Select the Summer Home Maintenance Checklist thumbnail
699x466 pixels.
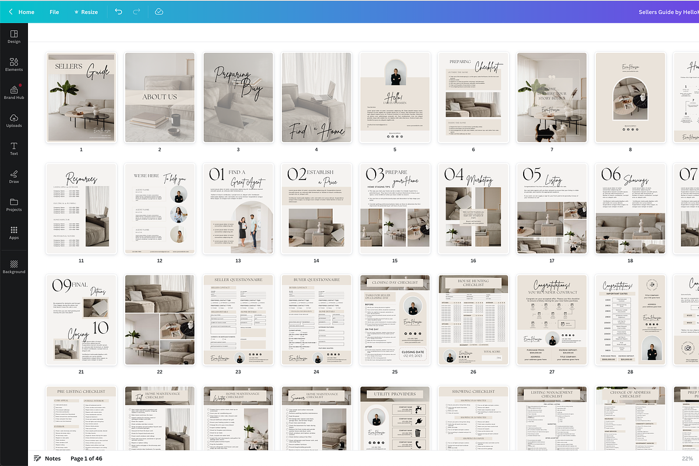coord(316,418)
